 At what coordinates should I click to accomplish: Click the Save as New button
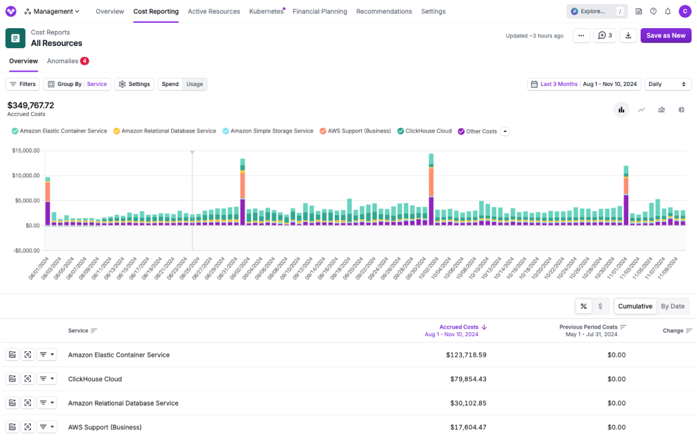[x=665, y=36]
